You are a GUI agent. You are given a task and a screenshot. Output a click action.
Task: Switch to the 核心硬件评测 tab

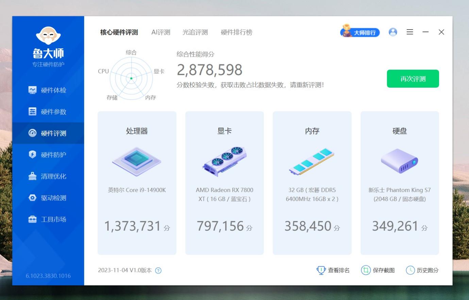coord(119,32)
